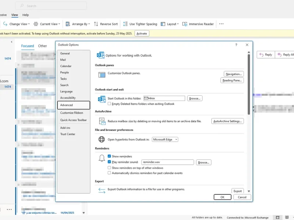Click the Navigation... button

tap(234, 74)
